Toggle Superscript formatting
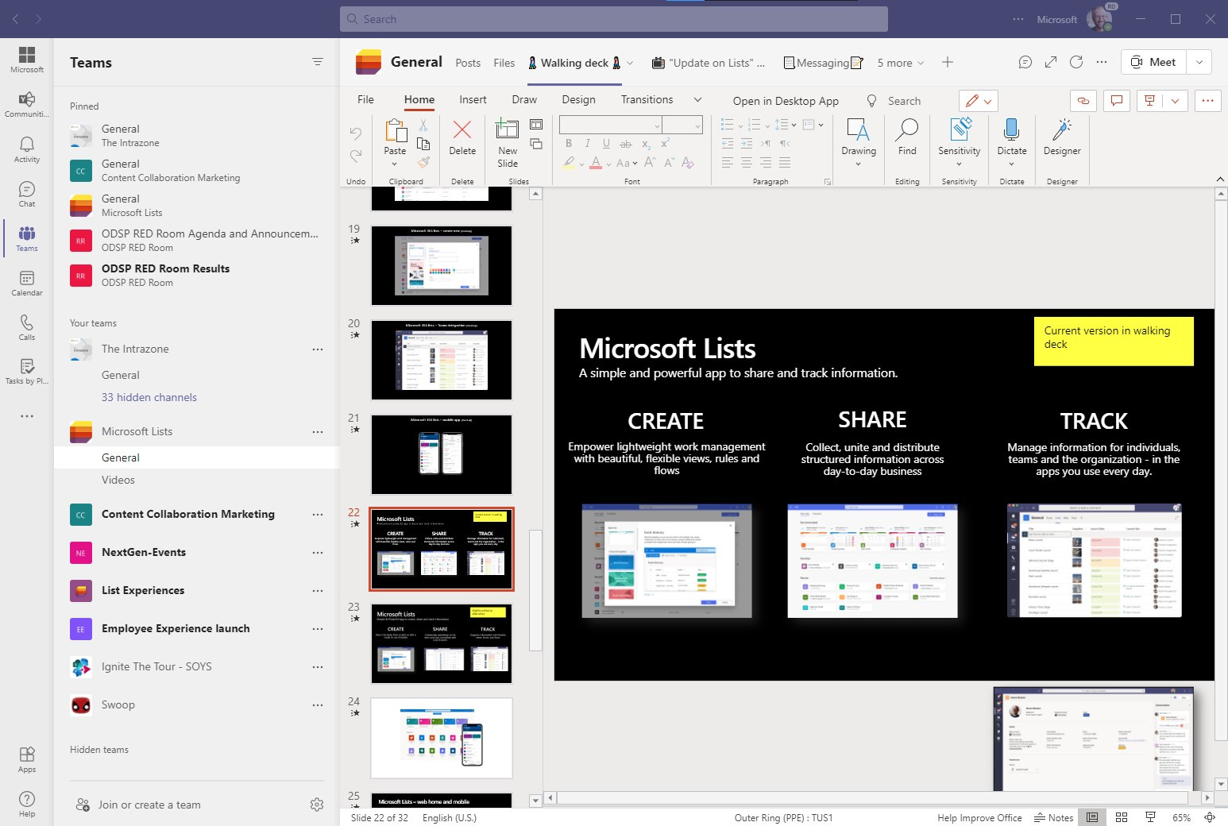 click(x=665, y=144)
